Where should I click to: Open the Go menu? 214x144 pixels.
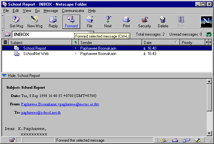click(x=37, y=11)
